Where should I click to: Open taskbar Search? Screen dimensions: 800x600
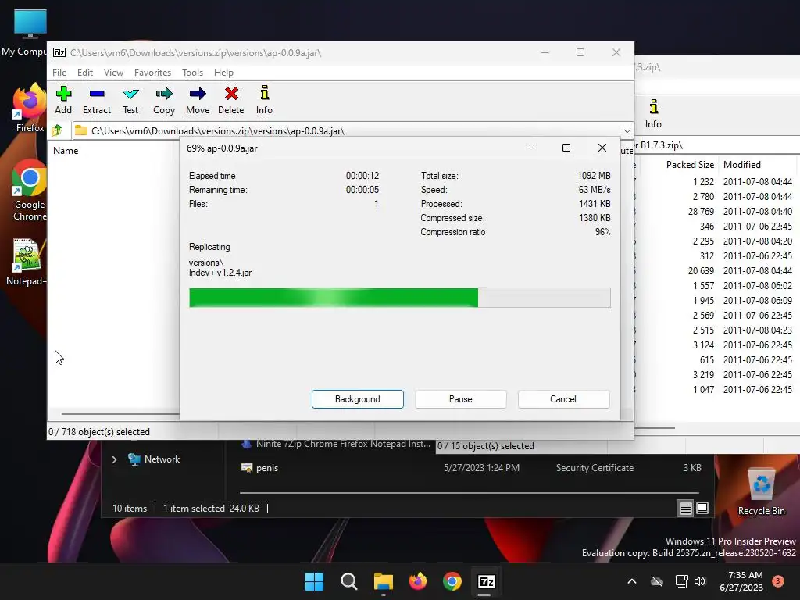click(349, 581)
